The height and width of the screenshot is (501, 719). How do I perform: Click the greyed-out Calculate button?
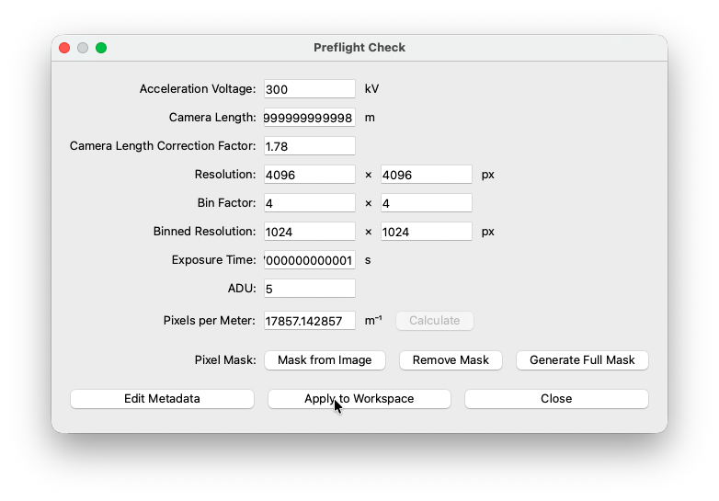pyautogui.click(x=435, y=321)
